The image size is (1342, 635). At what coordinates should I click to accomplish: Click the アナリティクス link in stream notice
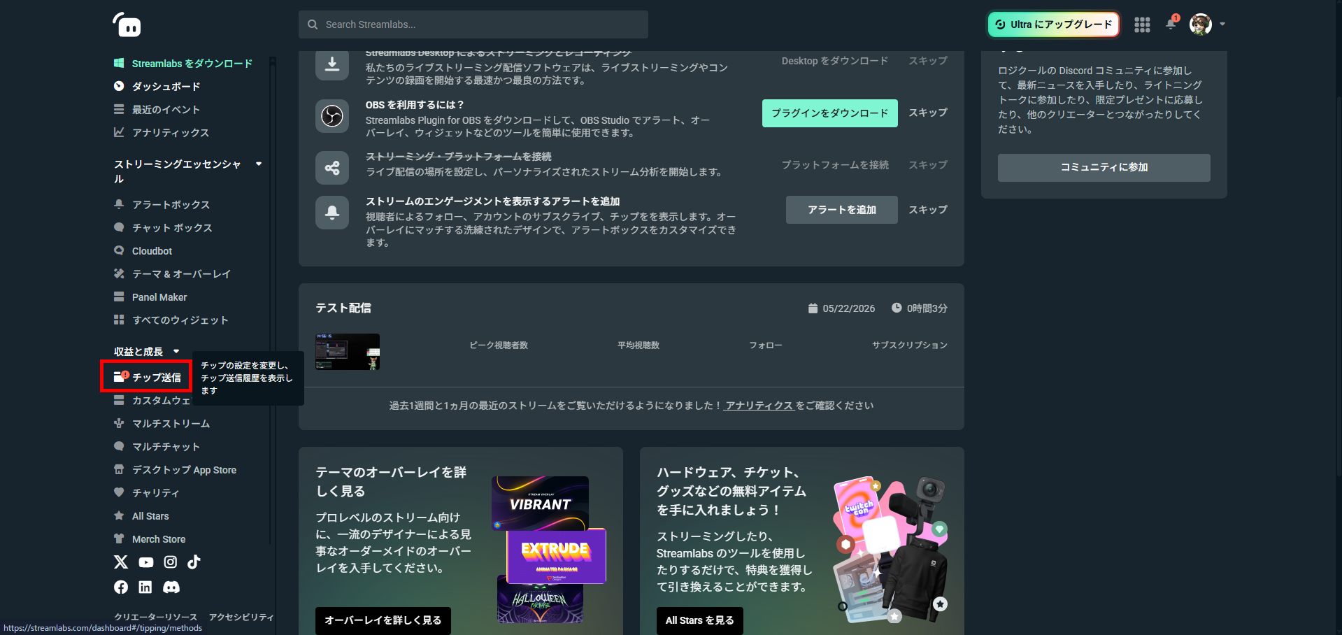click(x=759, y=406)
